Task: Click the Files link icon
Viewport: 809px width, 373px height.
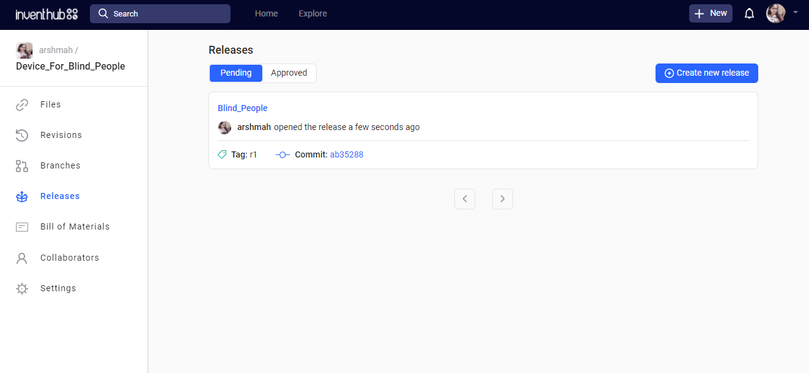Action: 22,105
